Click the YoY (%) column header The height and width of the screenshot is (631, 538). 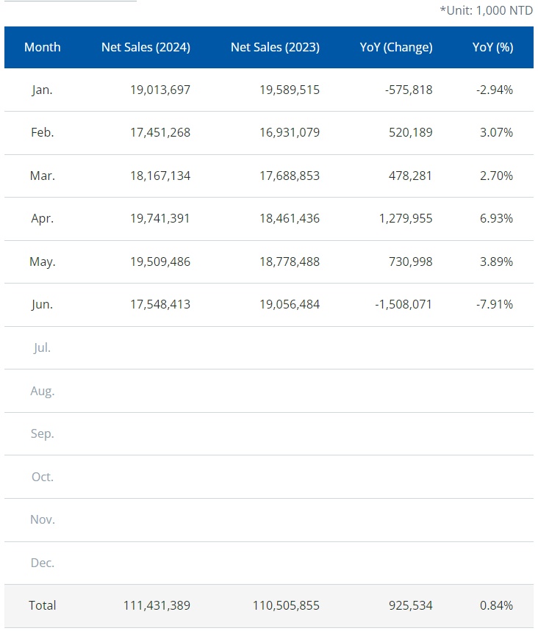coord(492,47)
